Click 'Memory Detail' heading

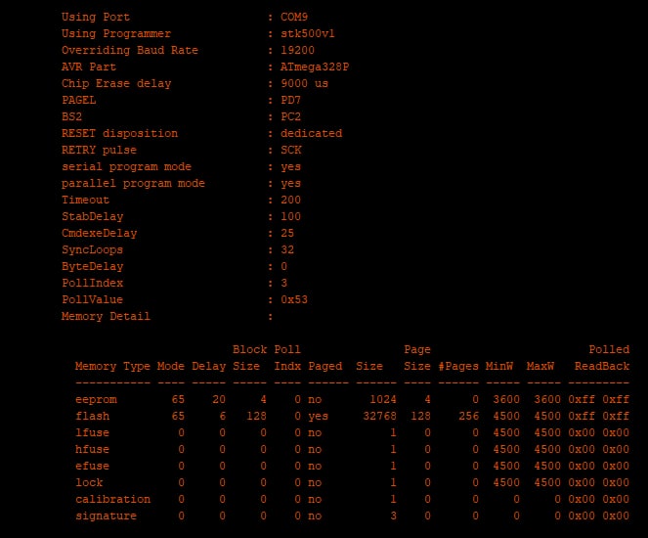[x=106, y=316]
